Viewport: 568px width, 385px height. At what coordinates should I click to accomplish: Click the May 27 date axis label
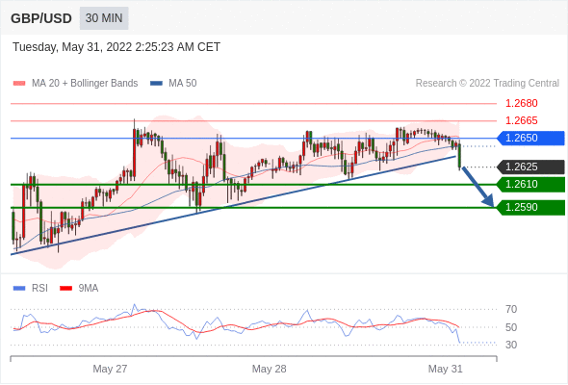coord(110,369)
